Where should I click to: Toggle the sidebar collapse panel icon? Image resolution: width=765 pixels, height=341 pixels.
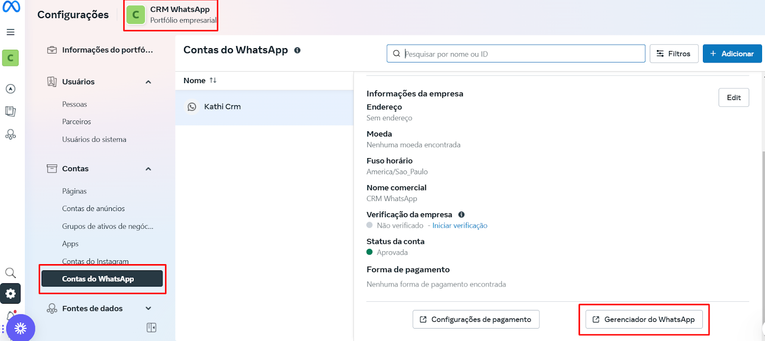[152, 328]
